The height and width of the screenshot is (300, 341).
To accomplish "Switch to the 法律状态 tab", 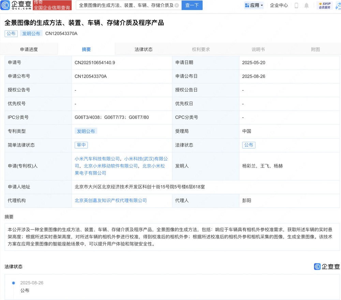I will click(144, 49).
